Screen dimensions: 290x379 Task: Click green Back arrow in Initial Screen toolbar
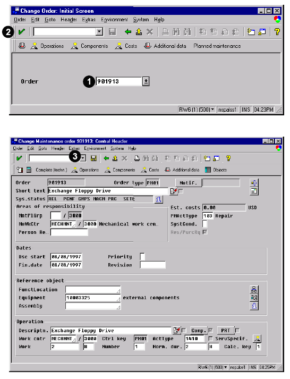pos(127,32)
